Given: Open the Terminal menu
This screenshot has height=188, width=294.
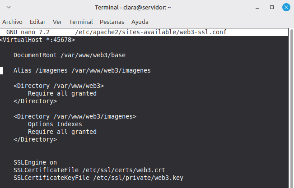Looking at the screenshot, I should pyautogui.click(x=81, y=22).
